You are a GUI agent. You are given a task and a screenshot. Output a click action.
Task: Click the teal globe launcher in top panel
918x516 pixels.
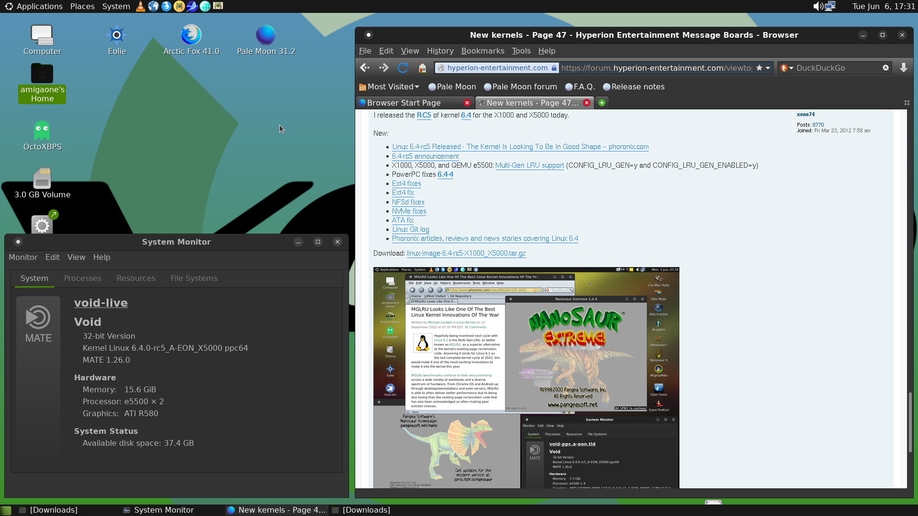(x=205, y=6)
